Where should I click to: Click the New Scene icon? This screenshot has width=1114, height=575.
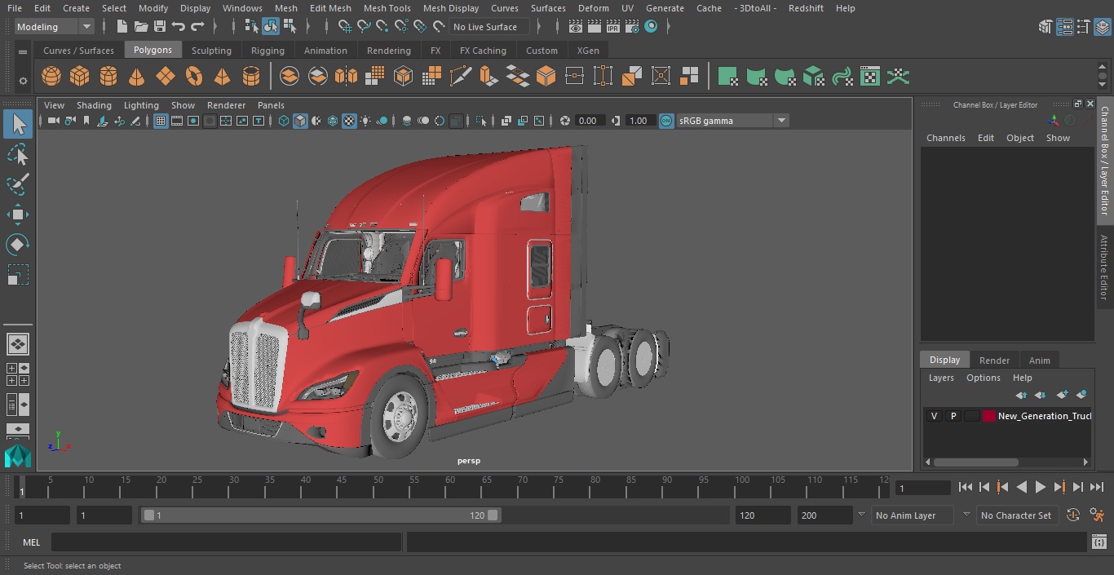click(x=122, y=27)
